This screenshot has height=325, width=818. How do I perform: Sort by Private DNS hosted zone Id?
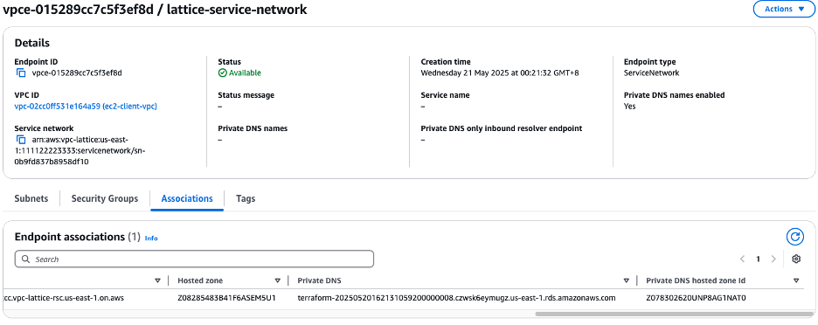796,280
